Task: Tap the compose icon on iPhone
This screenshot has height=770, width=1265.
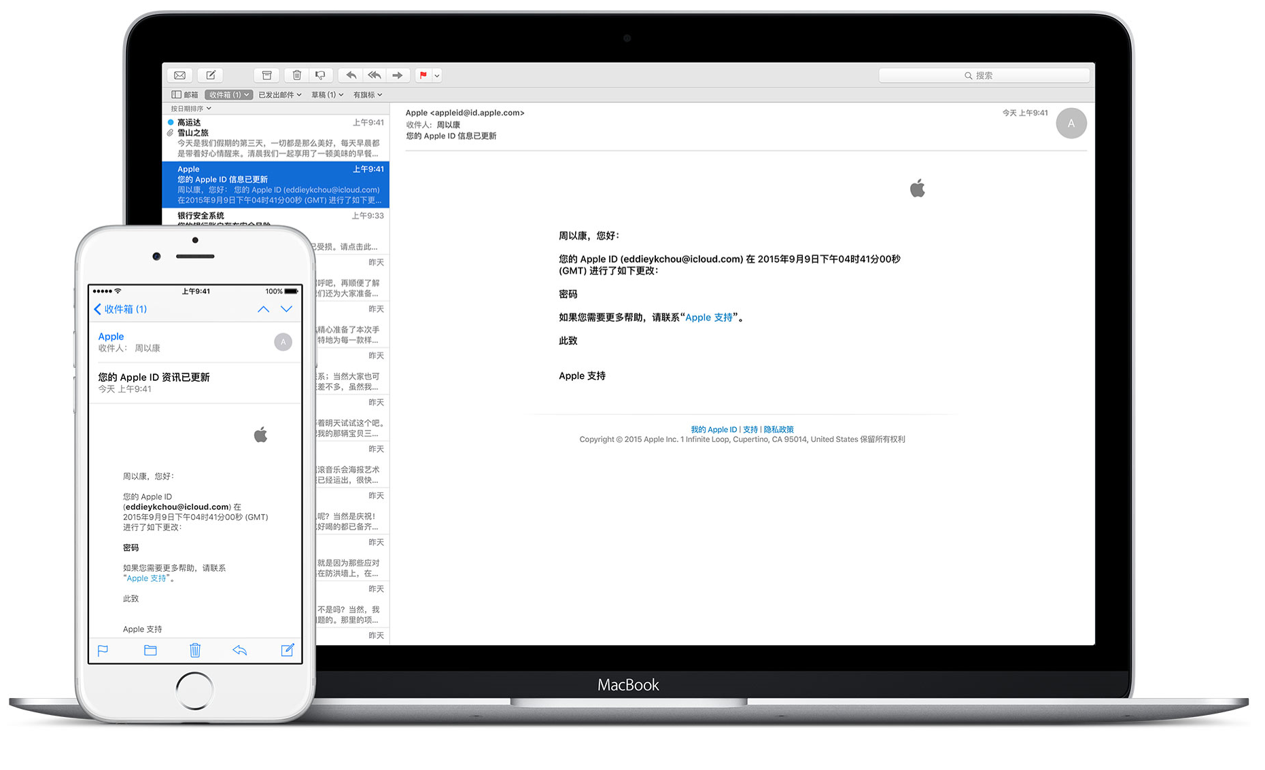Action: coord(288,650)
